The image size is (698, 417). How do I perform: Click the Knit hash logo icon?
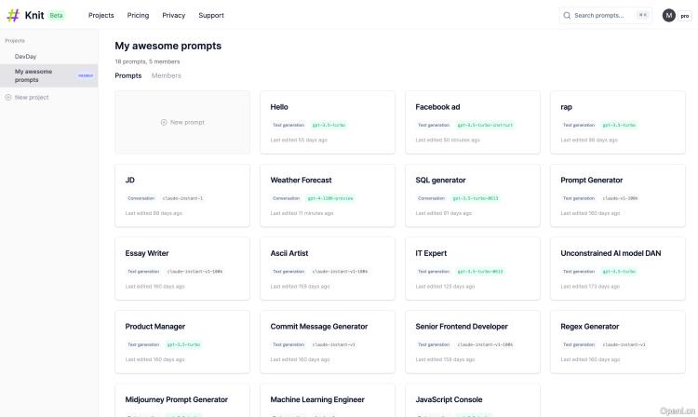pyautogui.click(x=13, y=15)
